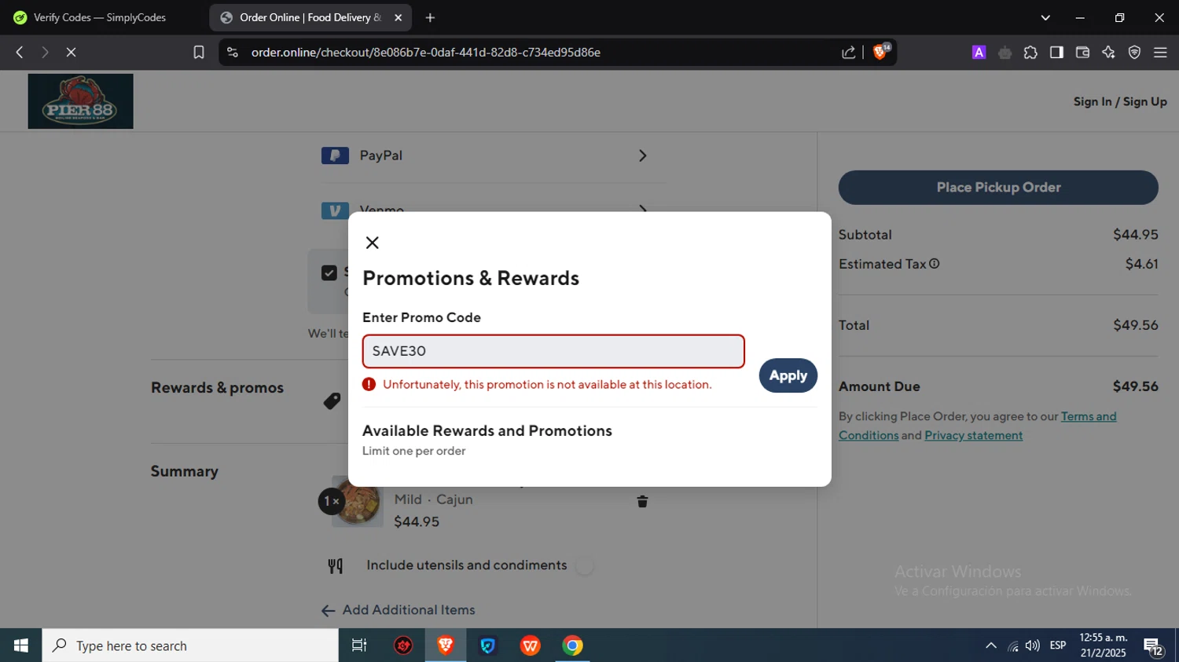Switch to the Verify Codes SimplyCodes tab
This screenshot has width=1179, height=662.
(102, 17)
